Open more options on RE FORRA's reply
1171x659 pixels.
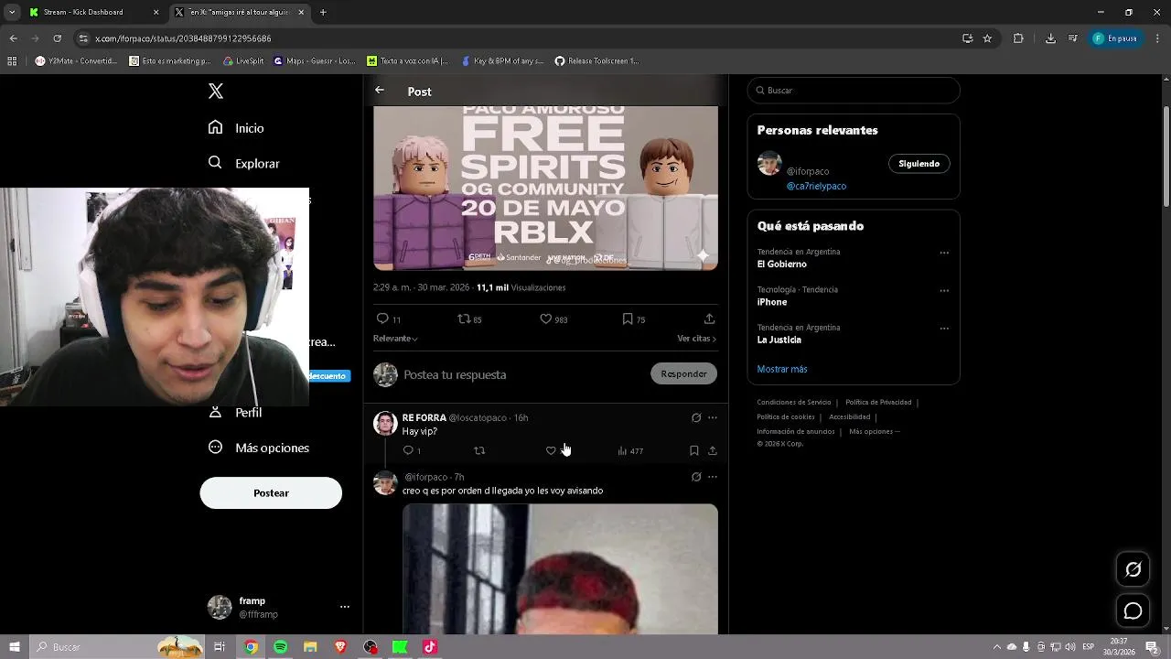(713, 417)
